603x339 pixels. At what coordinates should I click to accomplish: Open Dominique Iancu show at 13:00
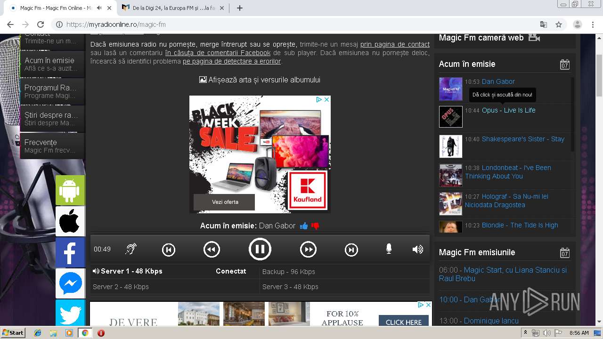click(491, 321)
